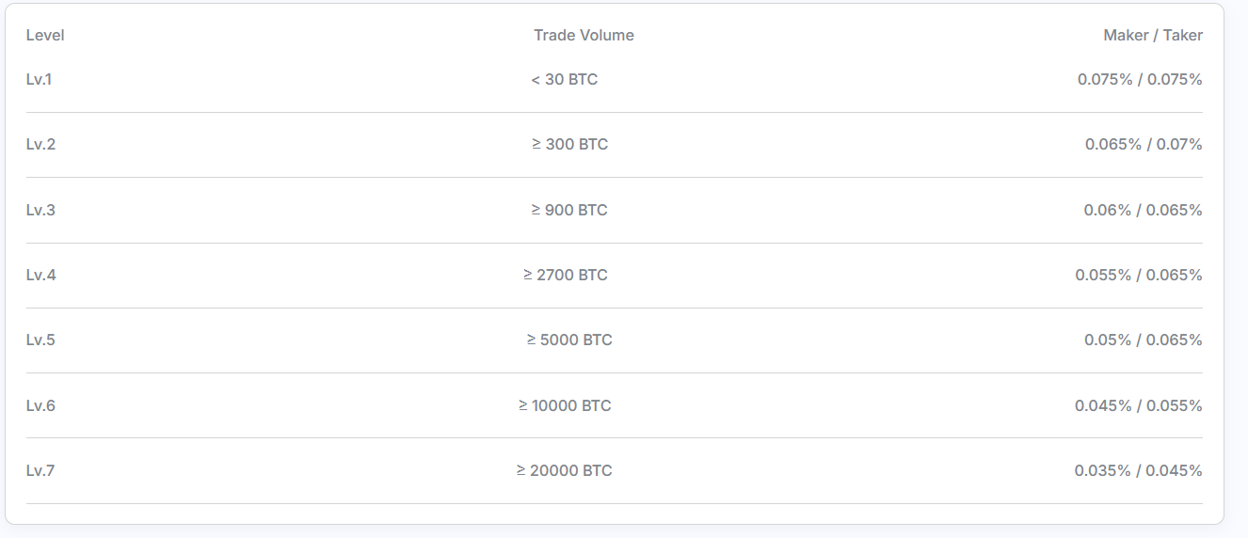Click the ≥ 300 BTC volume cell

pyautogui.click(x=569, y=144)
